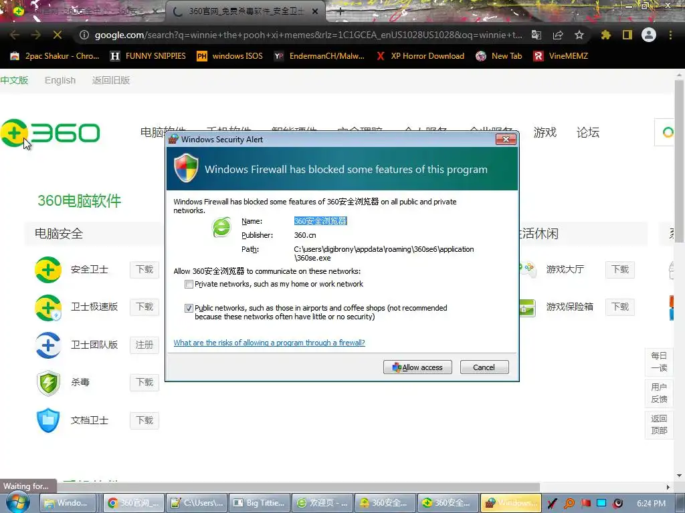Download 安全卫士
This screenshot has width=685, height=513.
click(x=144, y=270)
